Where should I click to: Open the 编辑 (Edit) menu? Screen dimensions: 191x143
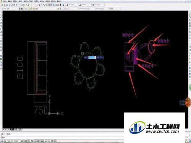click(x=10, y=1)
